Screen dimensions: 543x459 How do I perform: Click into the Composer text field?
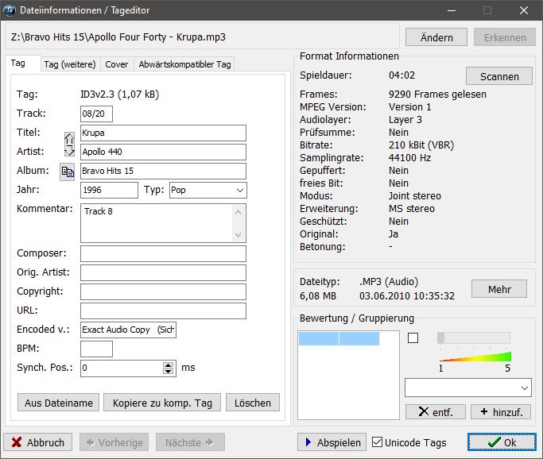pyautogui.click(x=163, y=253)
